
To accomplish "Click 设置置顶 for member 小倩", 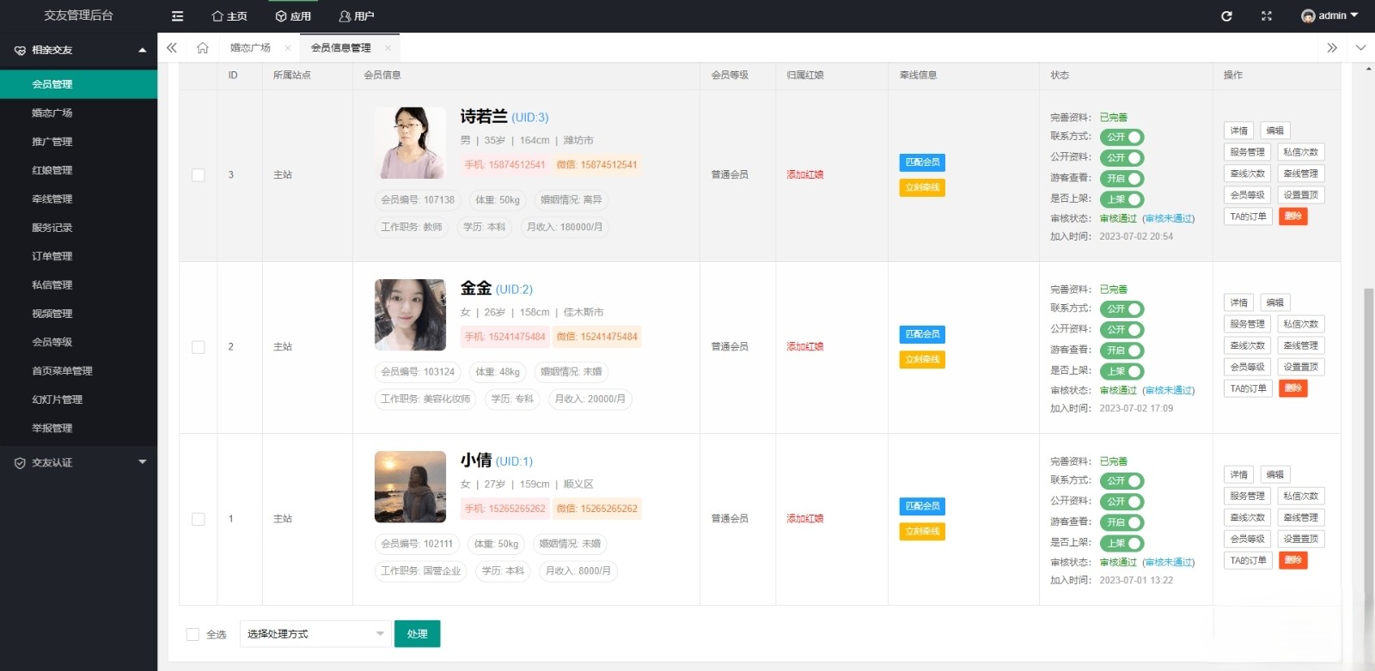I will click(1301, 539).
